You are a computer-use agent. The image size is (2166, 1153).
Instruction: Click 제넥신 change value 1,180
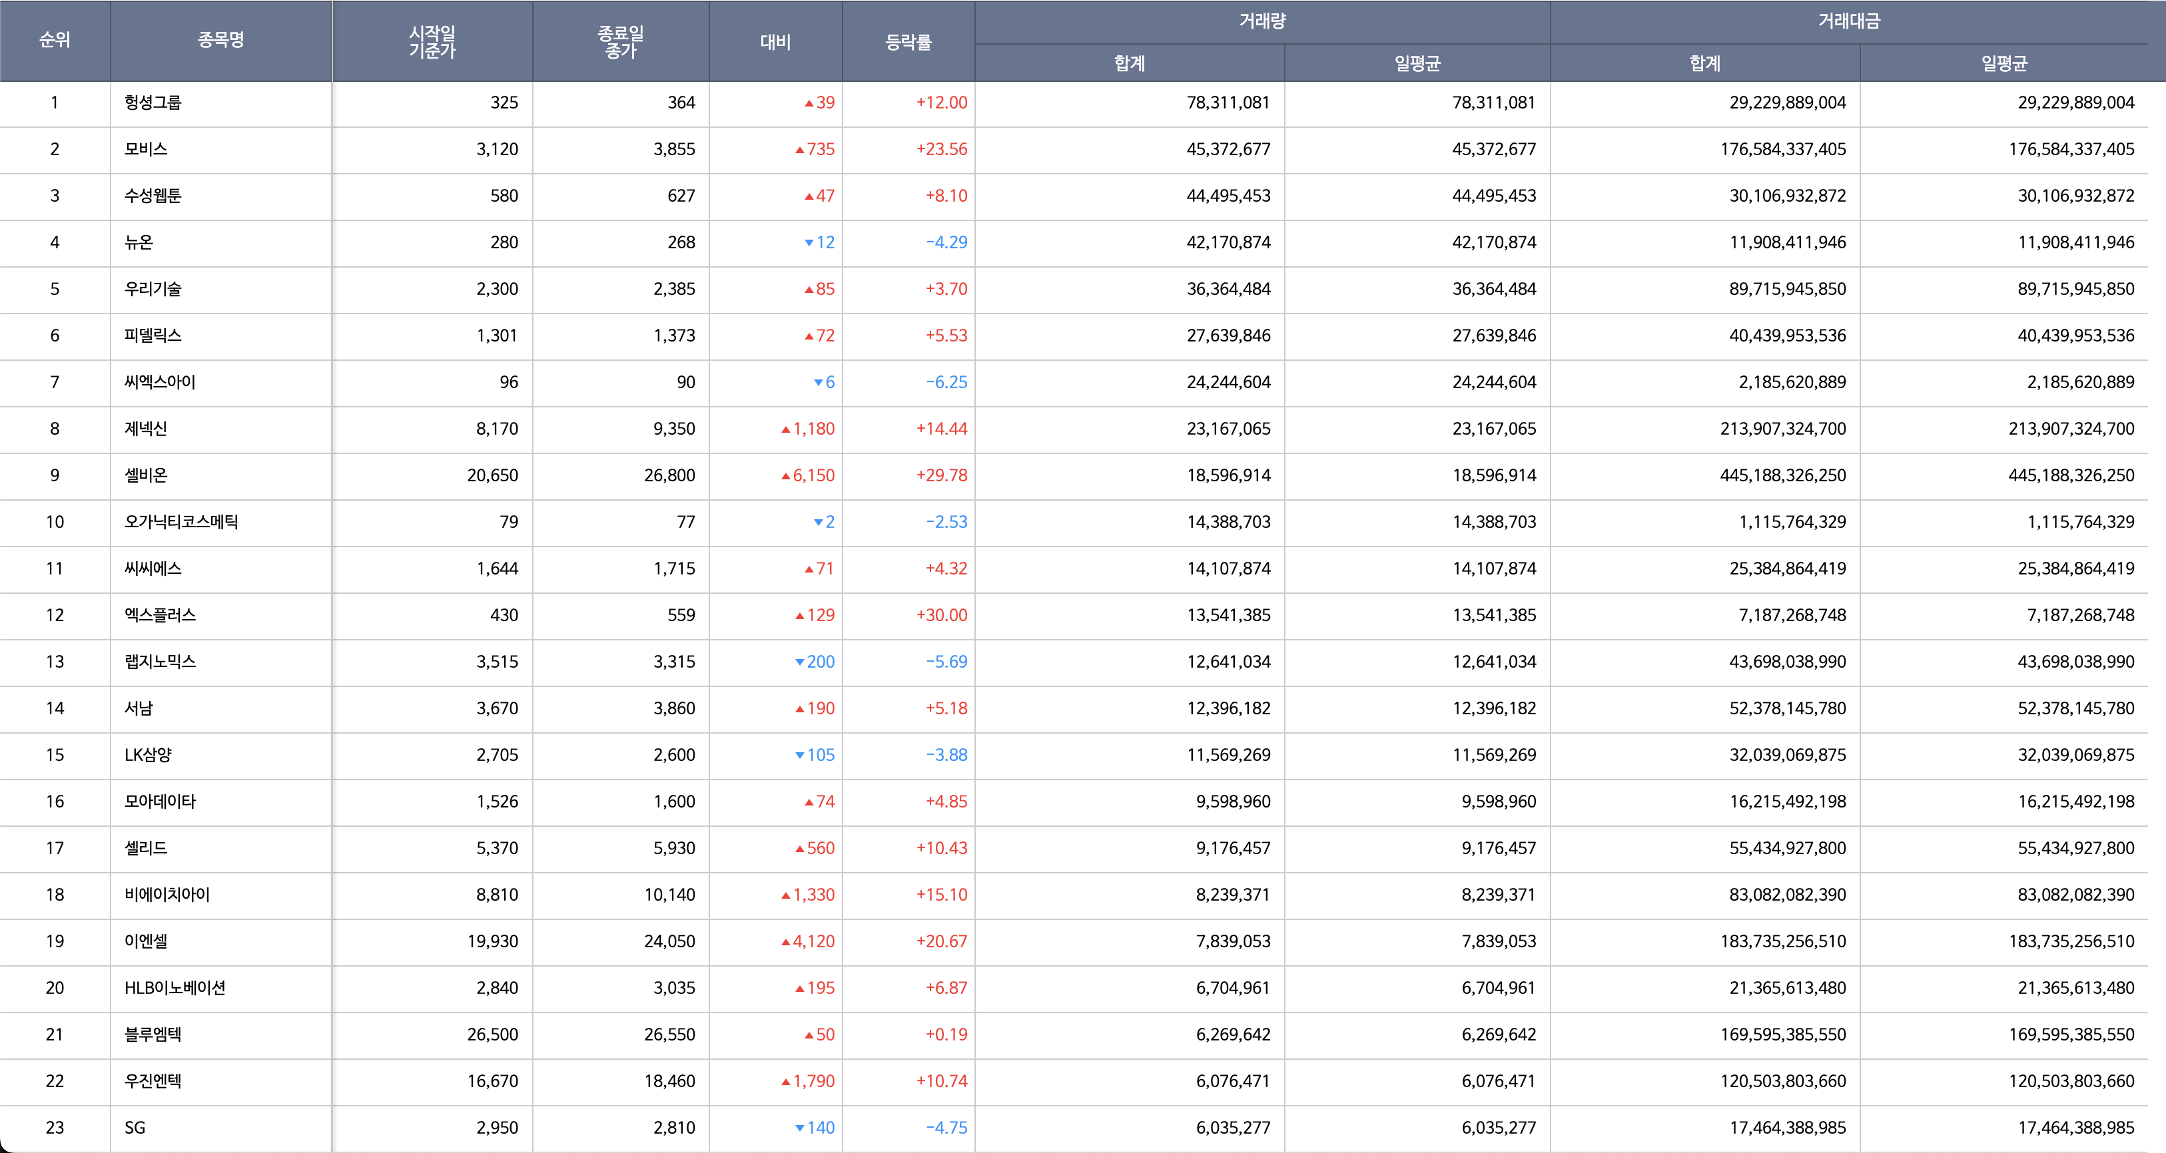(x=808, y=429)
